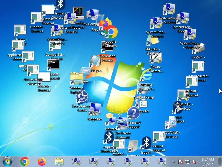Open the Windows Start button
222x167 pixels.
[7, 162]
